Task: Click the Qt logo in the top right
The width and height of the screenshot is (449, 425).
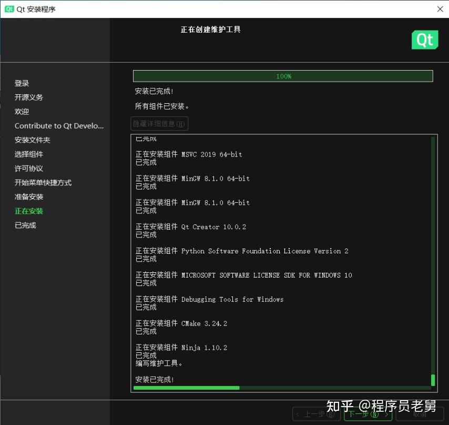Action: 425,39
